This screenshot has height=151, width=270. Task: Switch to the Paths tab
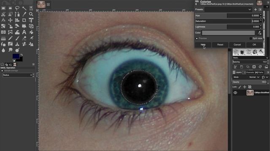click(259, 73)
